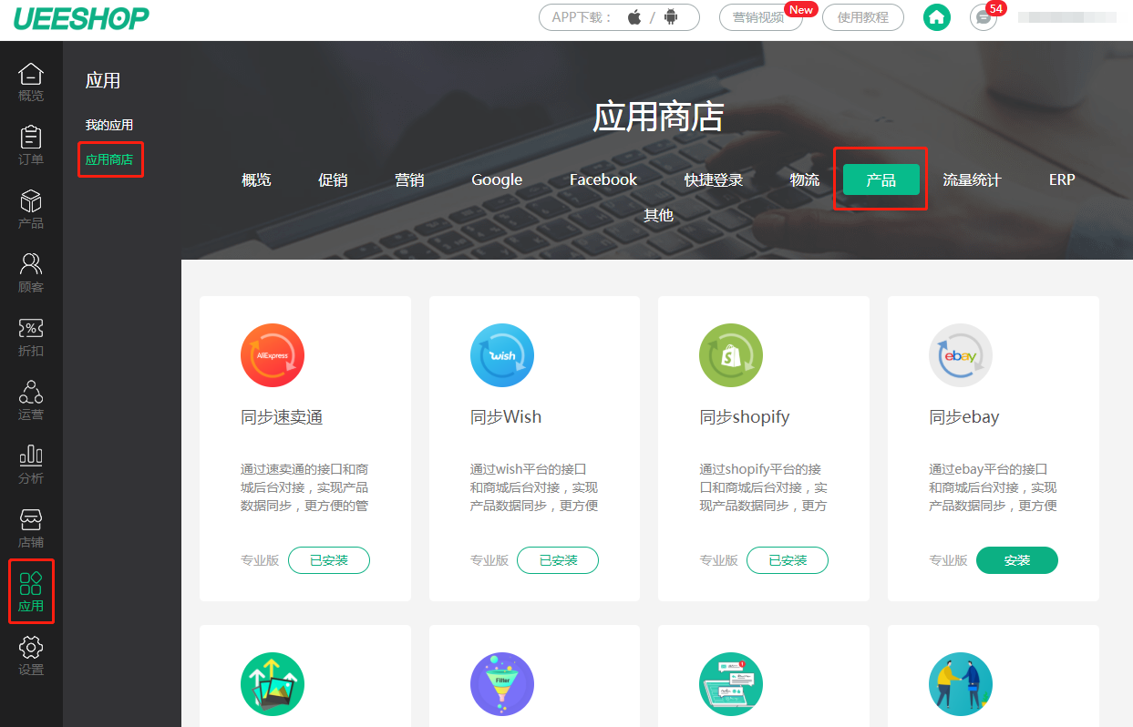Click the 同步Wish title

pos(506,417)
